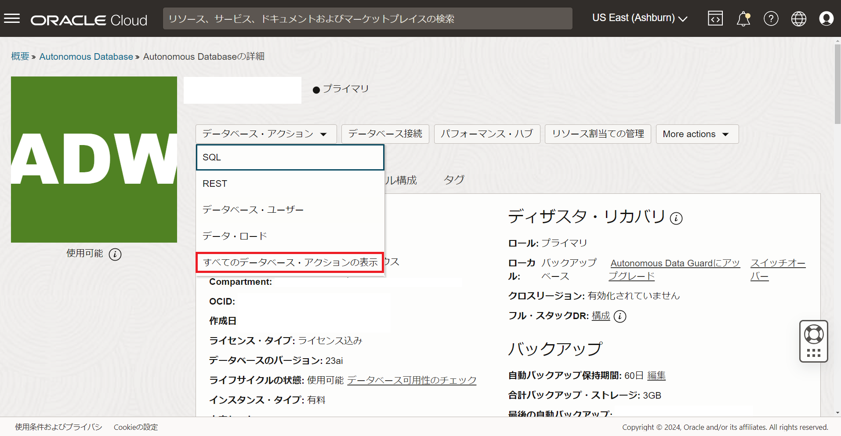
Task: Open the navigation hamburger menu
Action: pos(12,18)
